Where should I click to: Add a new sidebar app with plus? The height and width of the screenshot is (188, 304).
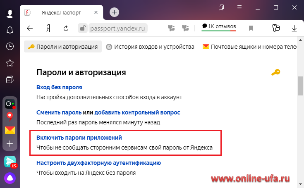tap(10, 144)
